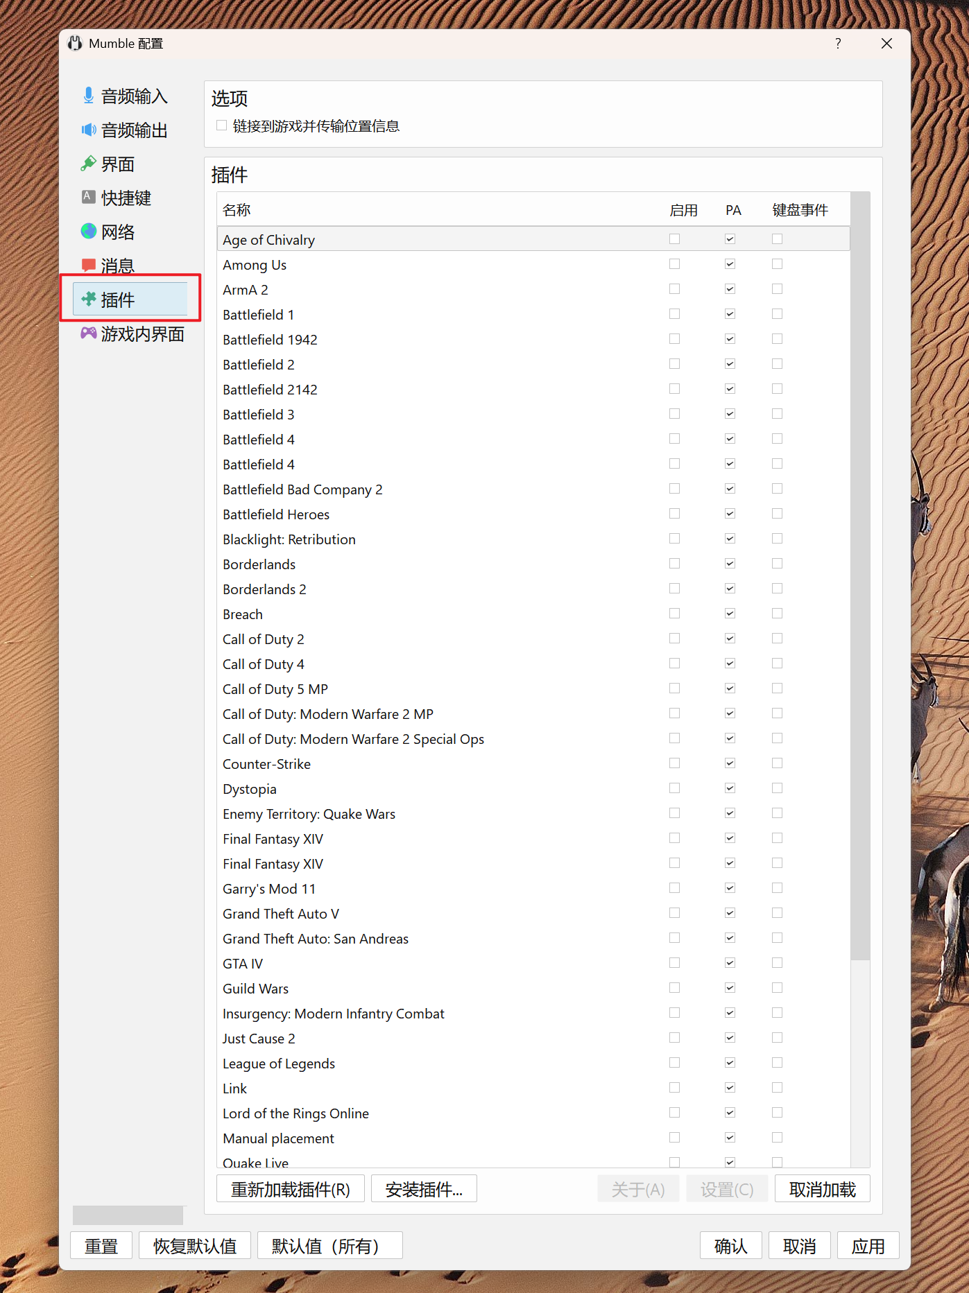The width and height of the screenshot is (969, 1293).
Task: Click the PA column header
Action: [733, 210]
